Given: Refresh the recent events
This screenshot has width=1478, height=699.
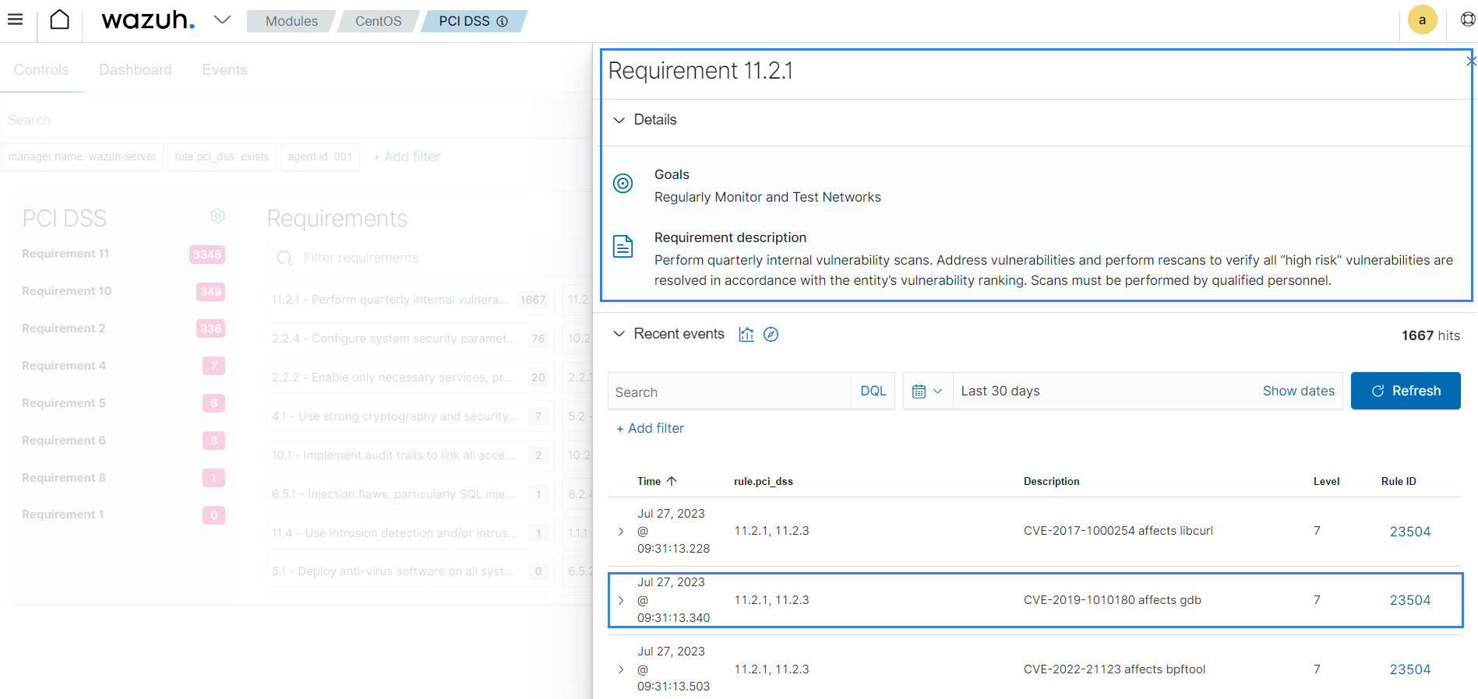Looking at the screenshot, I should click(x=1406, y=391).
